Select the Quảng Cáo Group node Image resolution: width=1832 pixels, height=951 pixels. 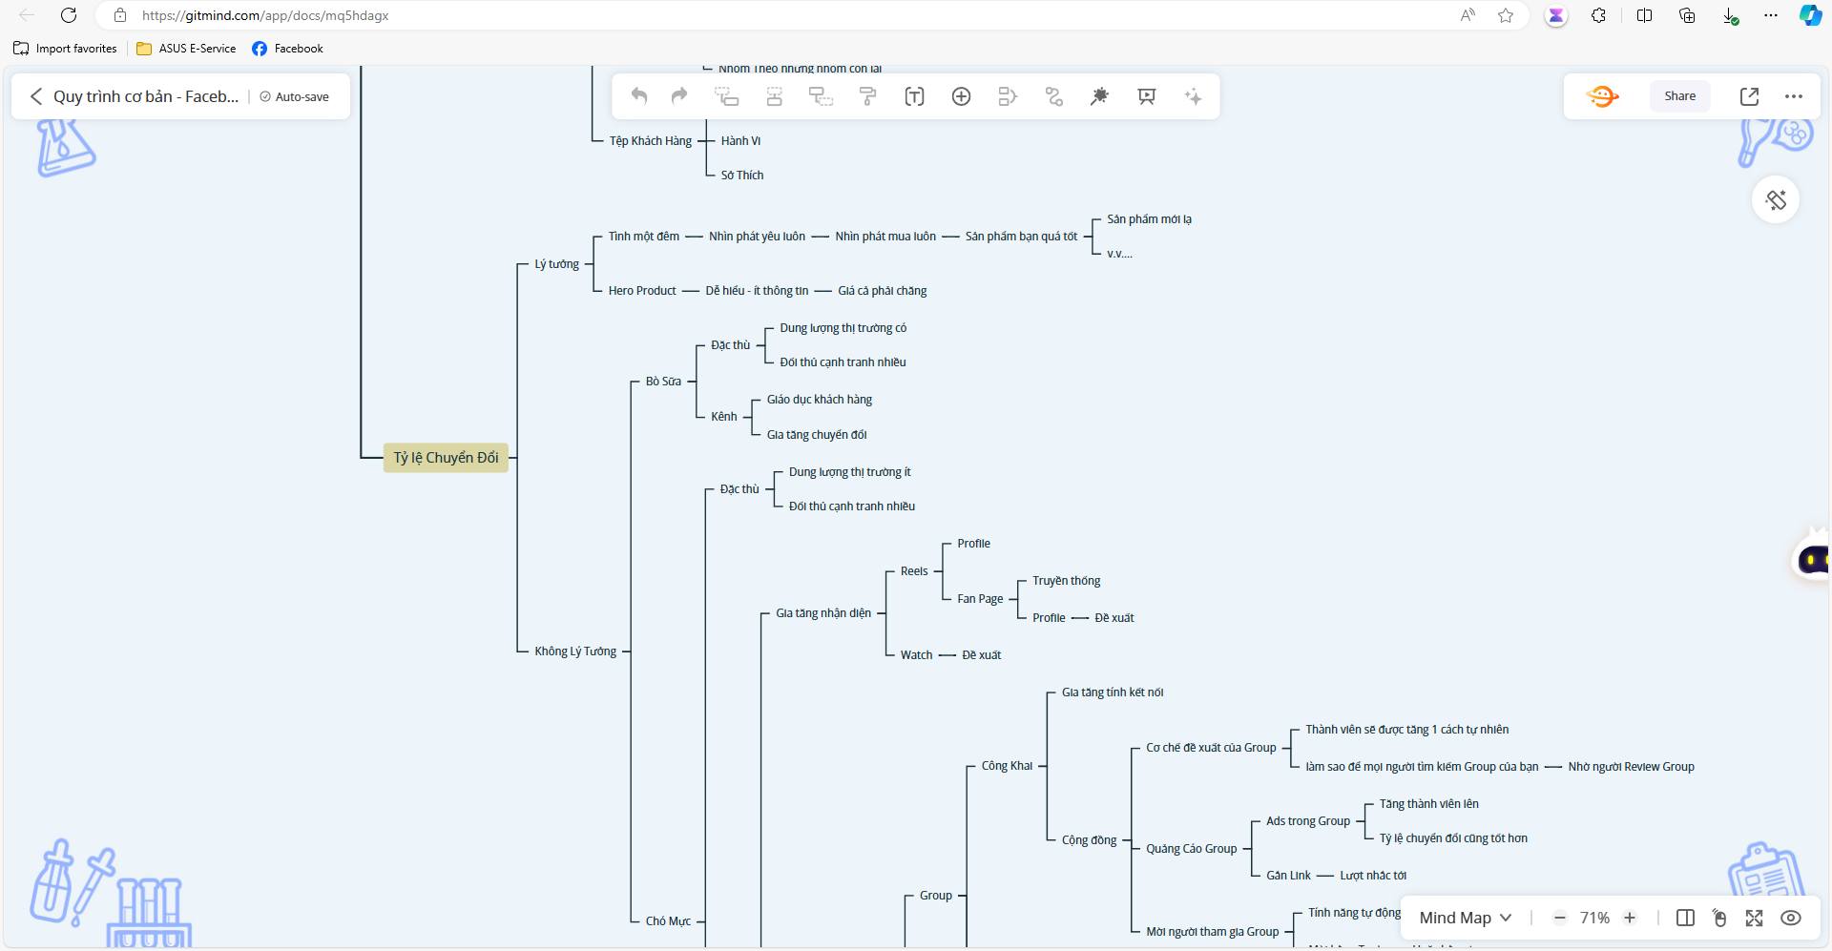(x=1192, y=849)
